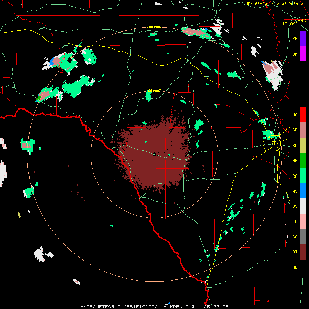Click the blue WS legend swatch
309x309 pixels.
pyautogui.click(x=303, y=191)
